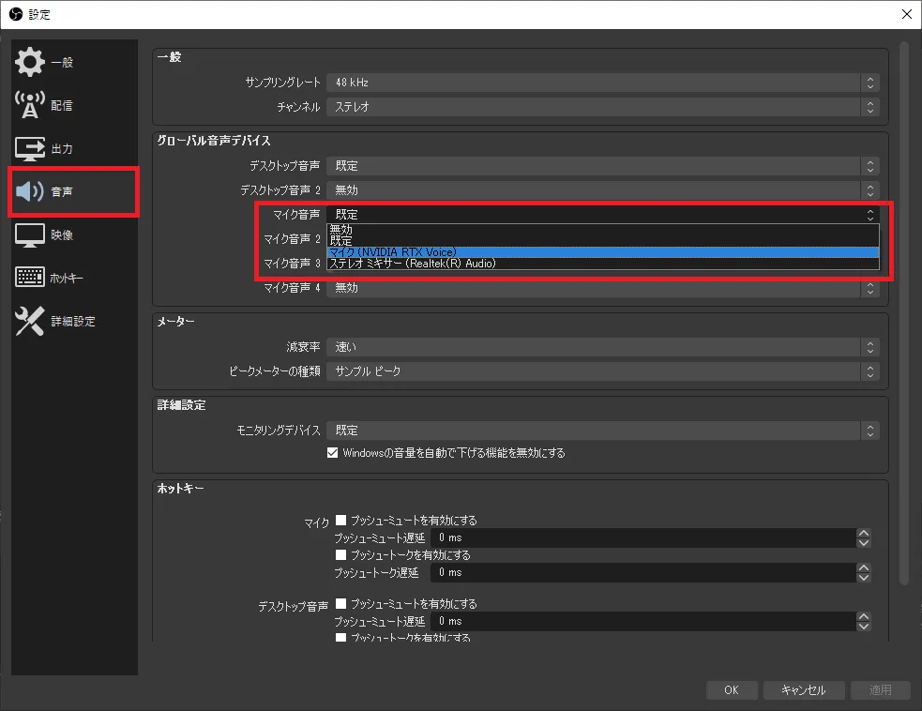Viewport: 922px width, 711px height.
Task: Open the ピークメーターの種類 dropdown
Action: 603,371
